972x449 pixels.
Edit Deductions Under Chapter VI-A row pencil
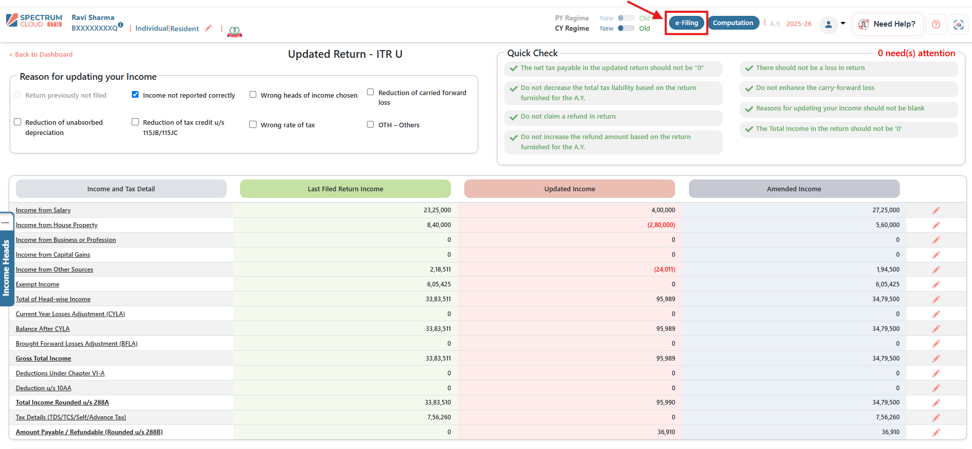936,374
